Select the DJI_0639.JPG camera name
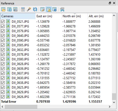The image size is (118, 111). (20, 69)
